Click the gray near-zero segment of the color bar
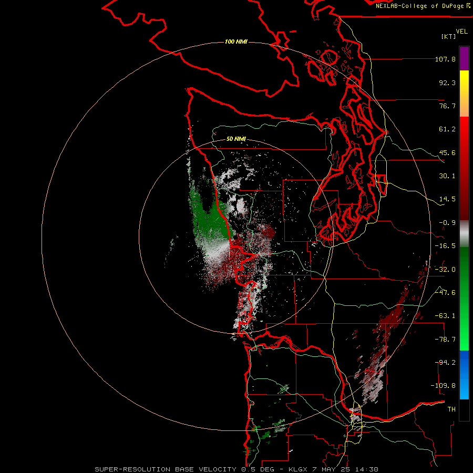The height and width of the screenshot is (473, 473). pyautogui.click(x=464, y=234)
